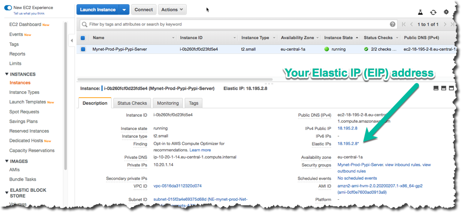Toggle the New EC2 Experience switch

pos(8,8)
